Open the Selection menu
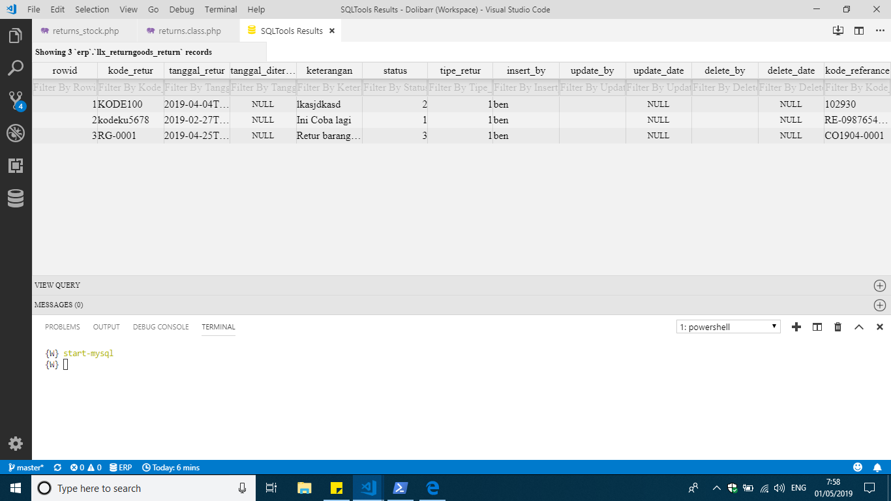The image size is (891, 501). coord(92,9)
